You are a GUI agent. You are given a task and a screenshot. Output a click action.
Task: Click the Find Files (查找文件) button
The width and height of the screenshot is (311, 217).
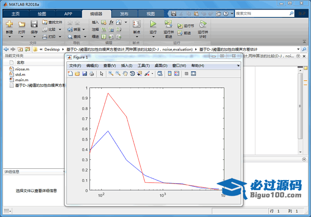[52, 23]
